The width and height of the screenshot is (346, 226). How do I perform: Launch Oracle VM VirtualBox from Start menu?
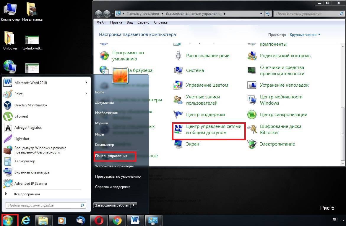[x=31, y=105]
